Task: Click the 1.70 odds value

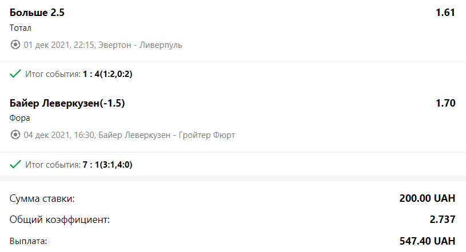Action: click(x=445, y=103)
